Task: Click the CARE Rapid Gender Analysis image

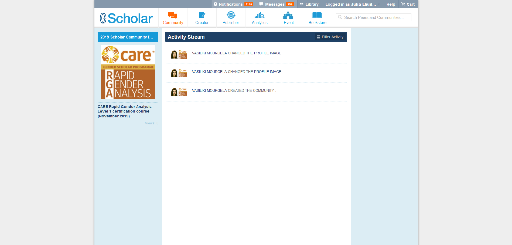Action: [x=128, y=72]
